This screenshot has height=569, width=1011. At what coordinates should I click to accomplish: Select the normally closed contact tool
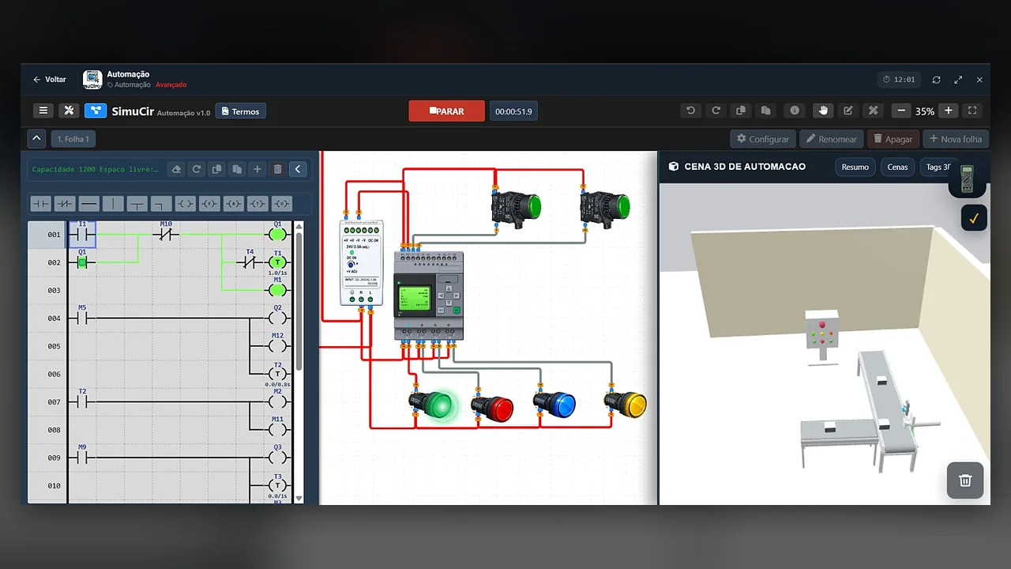pyautogui.click(x=65, y=204)
